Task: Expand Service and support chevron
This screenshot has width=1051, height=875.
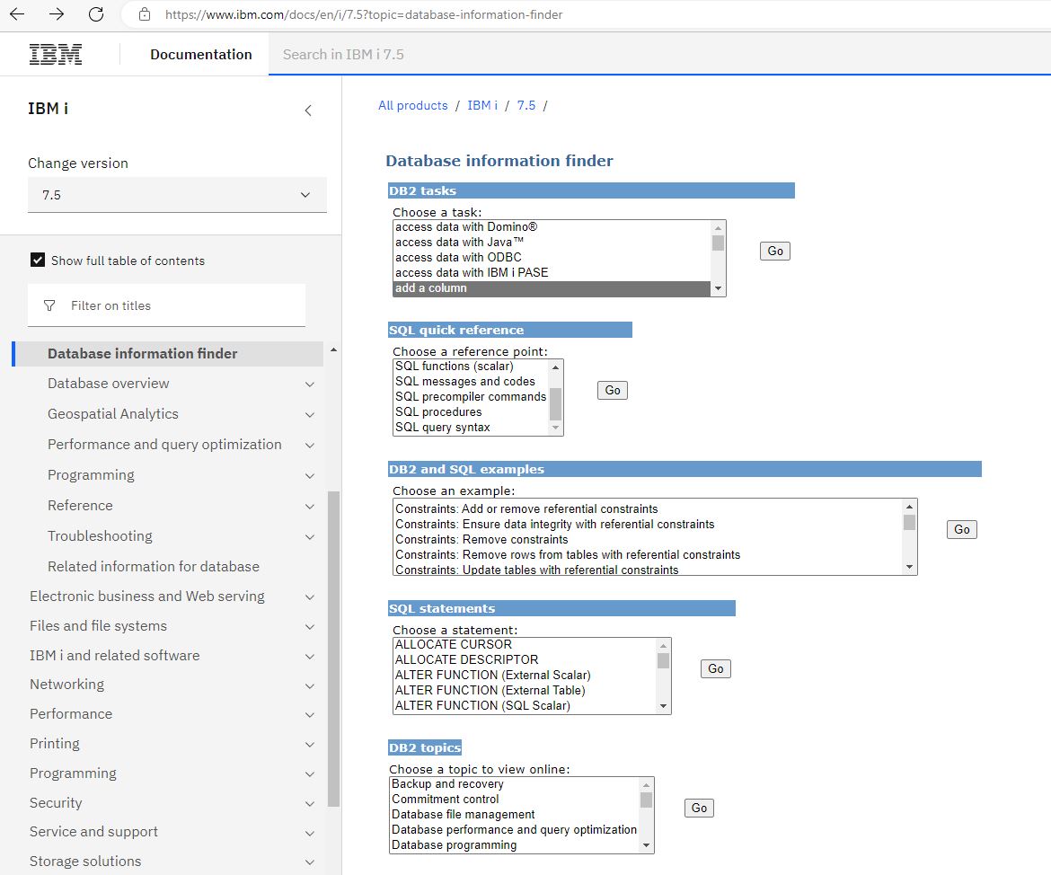Action: coord(310,833)
